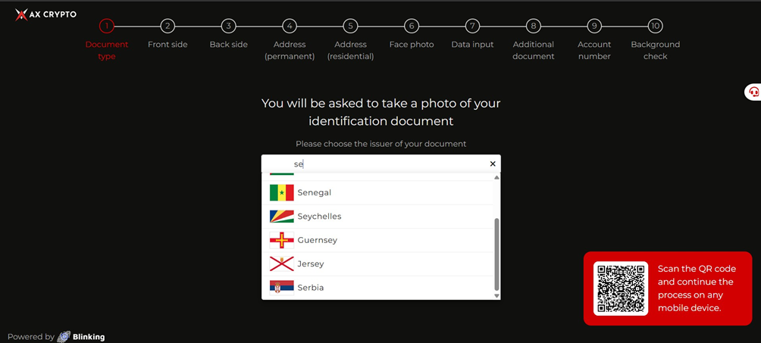761x343 pixels.
Task: Click the AX Crypto logo
Action: point(45,14)
